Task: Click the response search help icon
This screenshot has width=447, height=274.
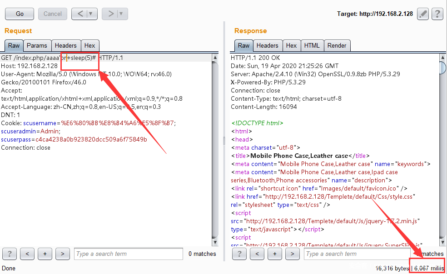Action: coord(239,254)
